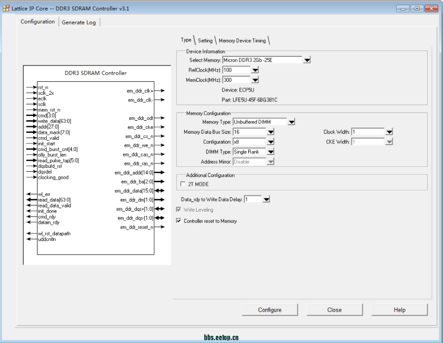Expand the RefClock(MHz) dropdown arrow
443x343 pixels.
coord(255,70)
